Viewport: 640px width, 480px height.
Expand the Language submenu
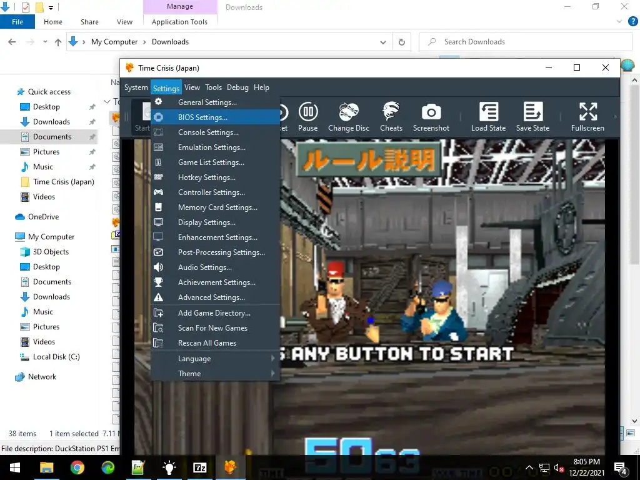216,359
